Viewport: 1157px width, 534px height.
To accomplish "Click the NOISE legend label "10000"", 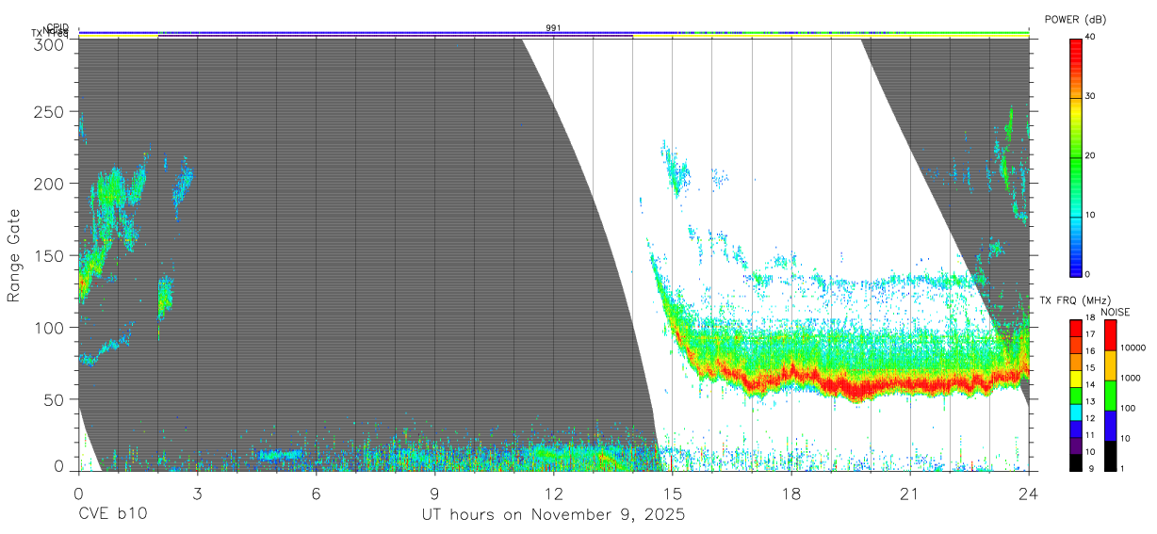I will (1133, 348).
